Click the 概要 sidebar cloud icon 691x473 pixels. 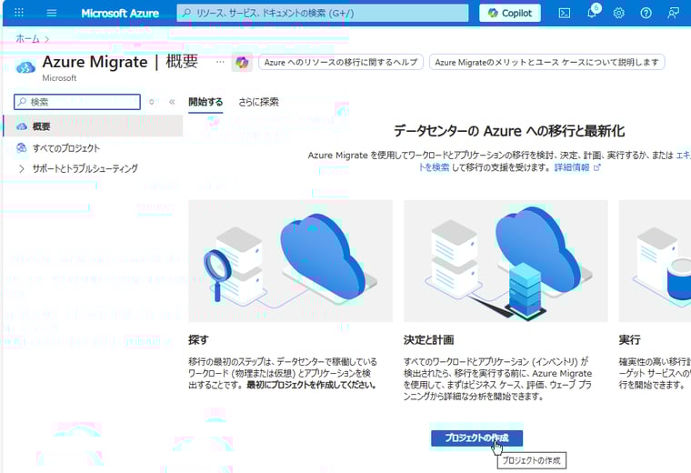coord(22,126)
